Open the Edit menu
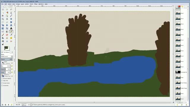This screenshot has height=107, width=190. point(6,4)
